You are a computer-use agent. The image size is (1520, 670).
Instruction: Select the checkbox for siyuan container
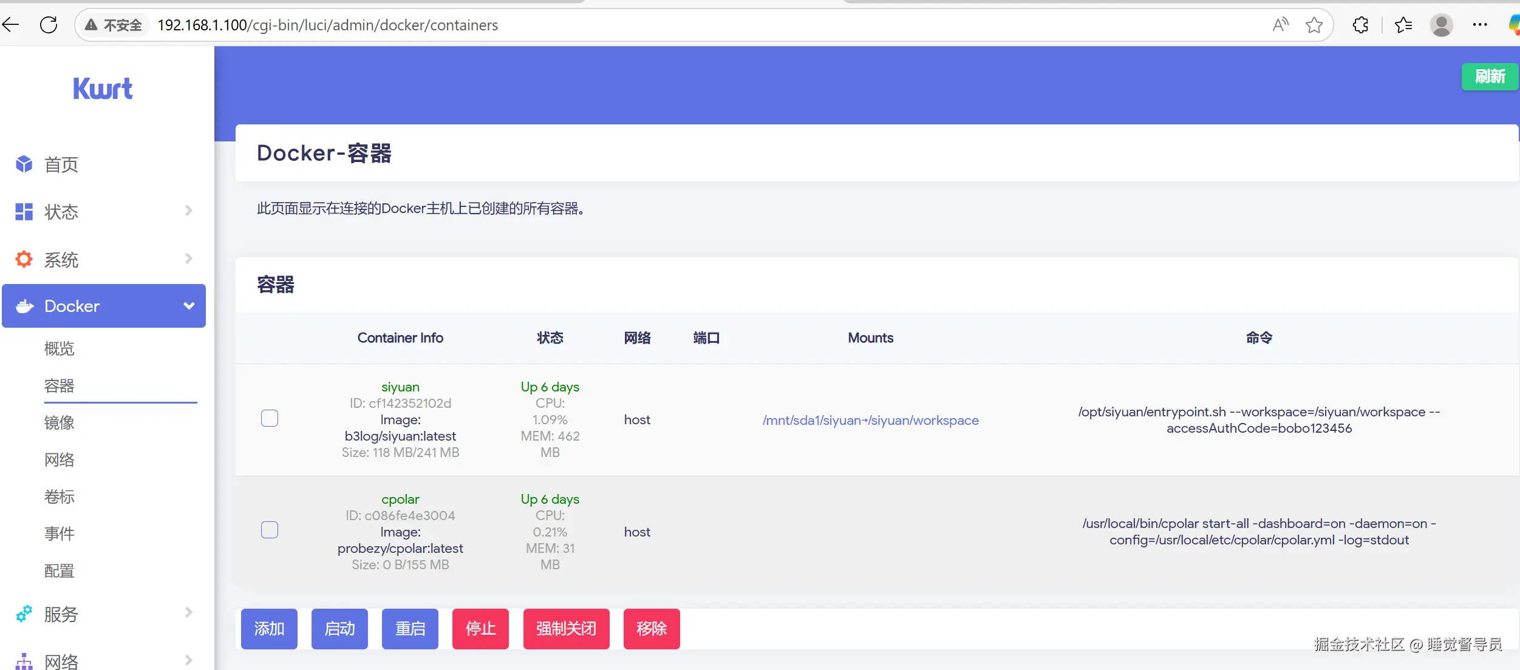[x=269, y=418]
